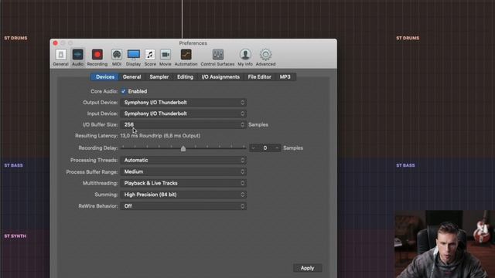
Task: Toggle the Core Audio Enabled checkbox
Action: click(124, 91)
